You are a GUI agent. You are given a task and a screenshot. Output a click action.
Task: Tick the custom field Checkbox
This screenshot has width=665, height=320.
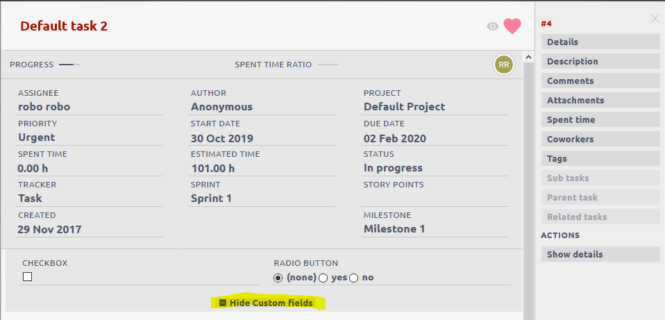28,277
